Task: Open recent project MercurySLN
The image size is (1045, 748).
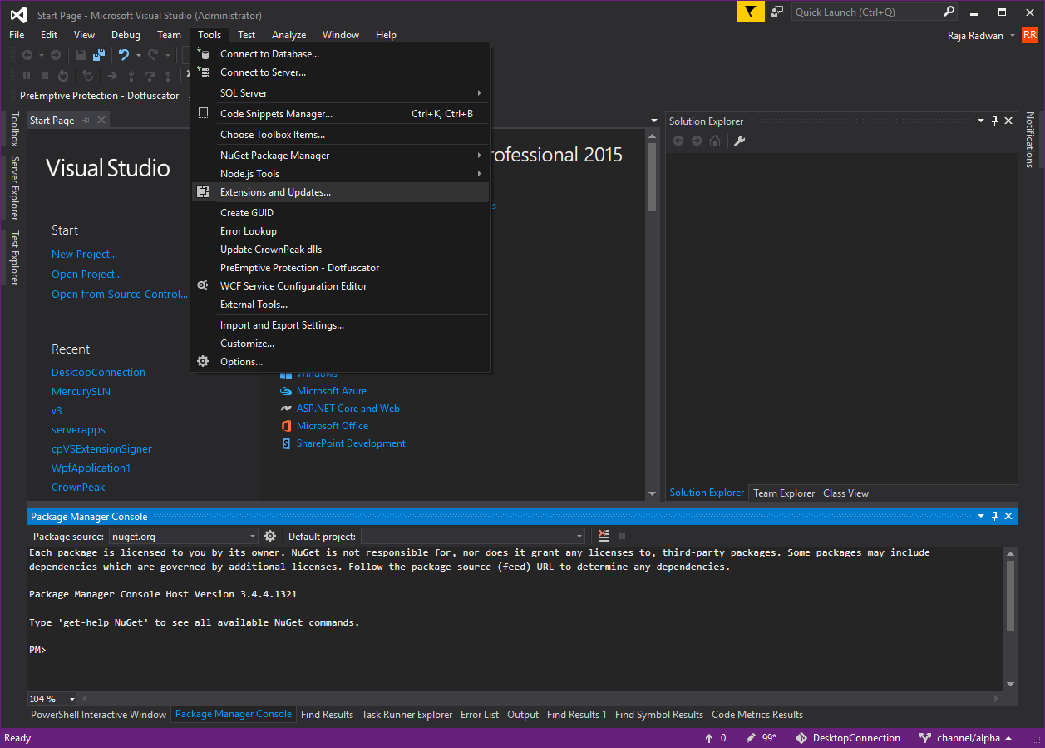Action: (81, 392)
